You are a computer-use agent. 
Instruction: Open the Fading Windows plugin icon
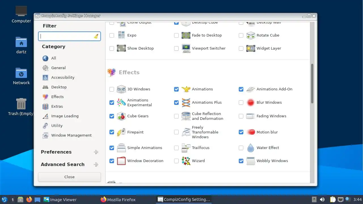(251, 116)
